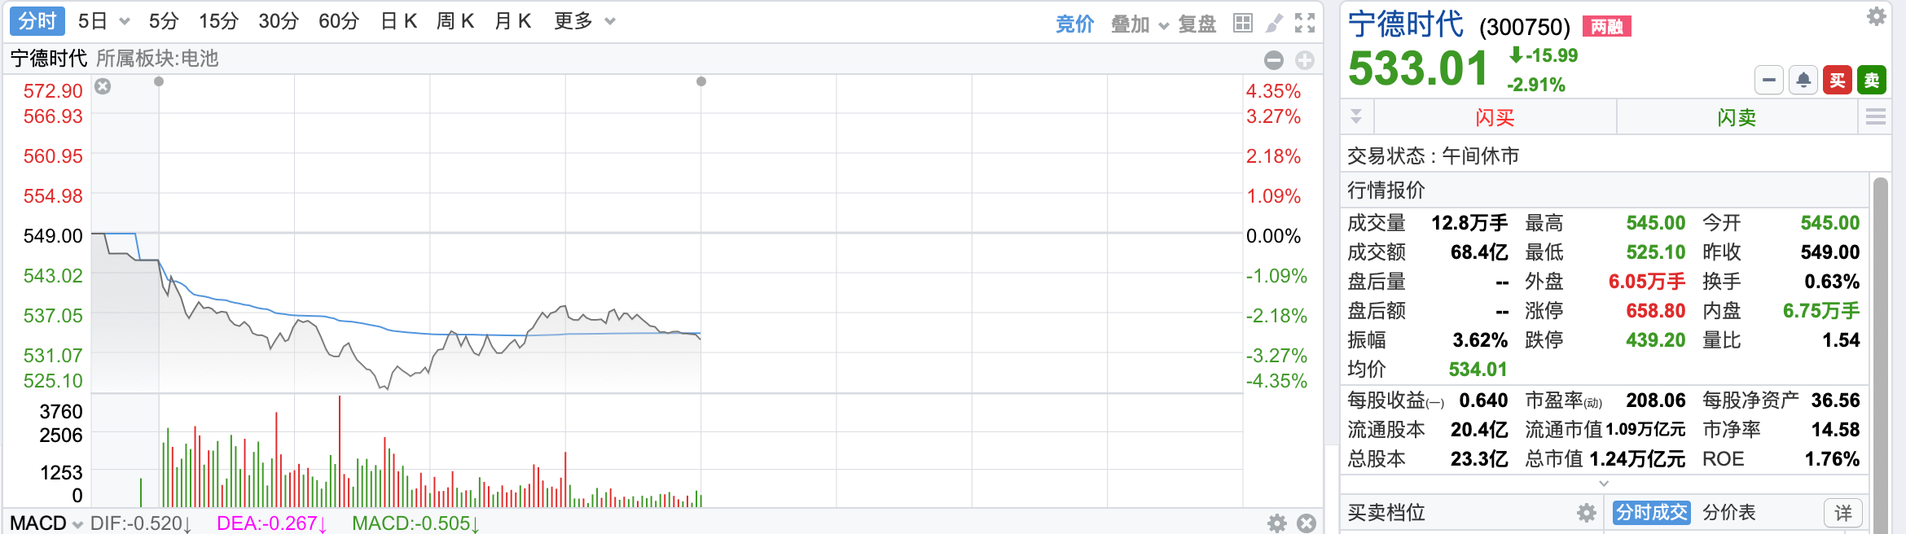Image resolution: width=1906 pixels, height=534 pixels.
Task: Click the 572.90 top price label
Action: [x=53, y=91]
